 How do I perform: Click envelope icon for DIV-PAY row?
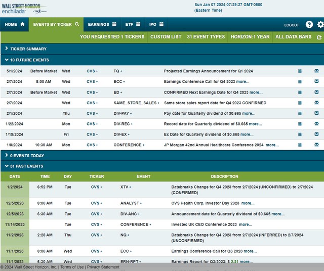coord(316,113)
